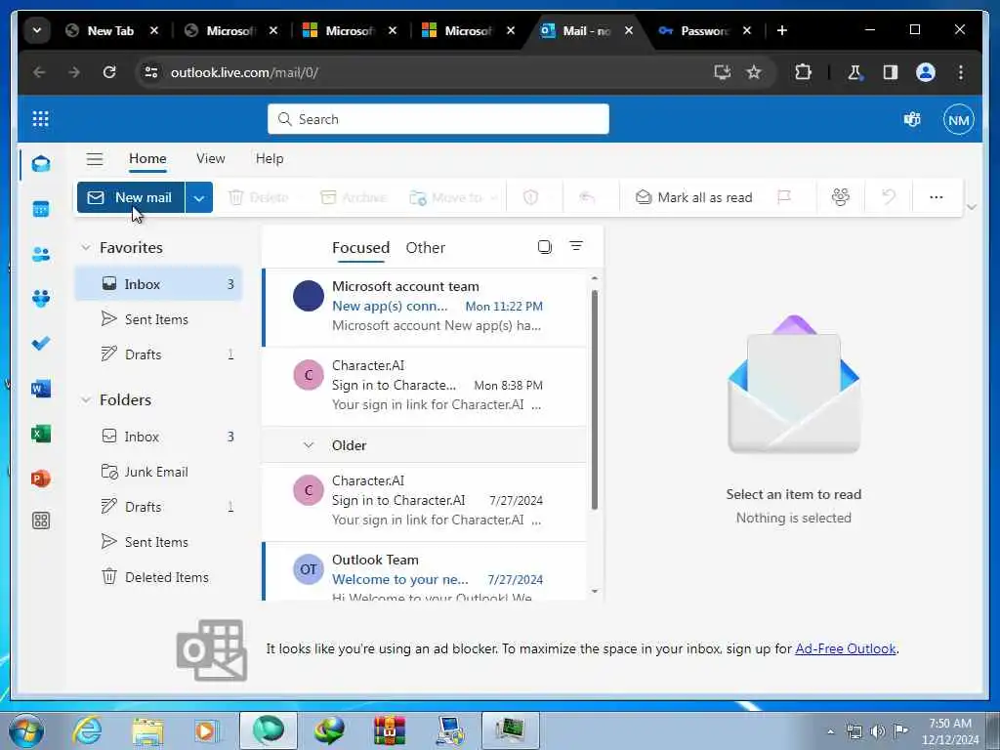The width and height of the screenshot is (1000, 750).
Task: Open the Outlook Team welcome email
Action: (x=424, y=571)
